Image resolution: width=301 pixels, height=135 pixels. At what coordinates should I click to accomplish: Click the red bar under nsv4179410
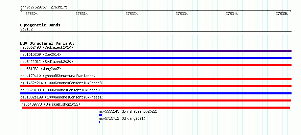(156, 79)
